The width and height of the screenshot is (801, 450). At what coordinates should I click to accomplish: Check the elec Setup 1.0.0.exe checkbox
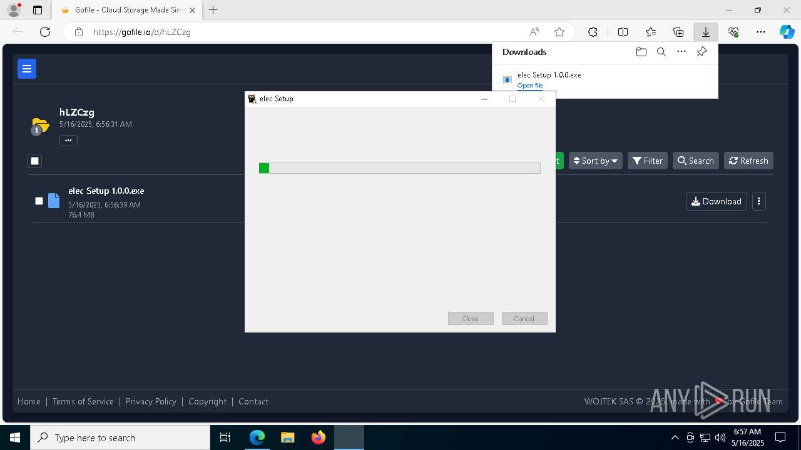click(x=39, y=201)
